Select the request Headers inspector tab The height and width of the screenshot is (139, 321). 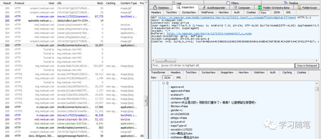[156, 12]
